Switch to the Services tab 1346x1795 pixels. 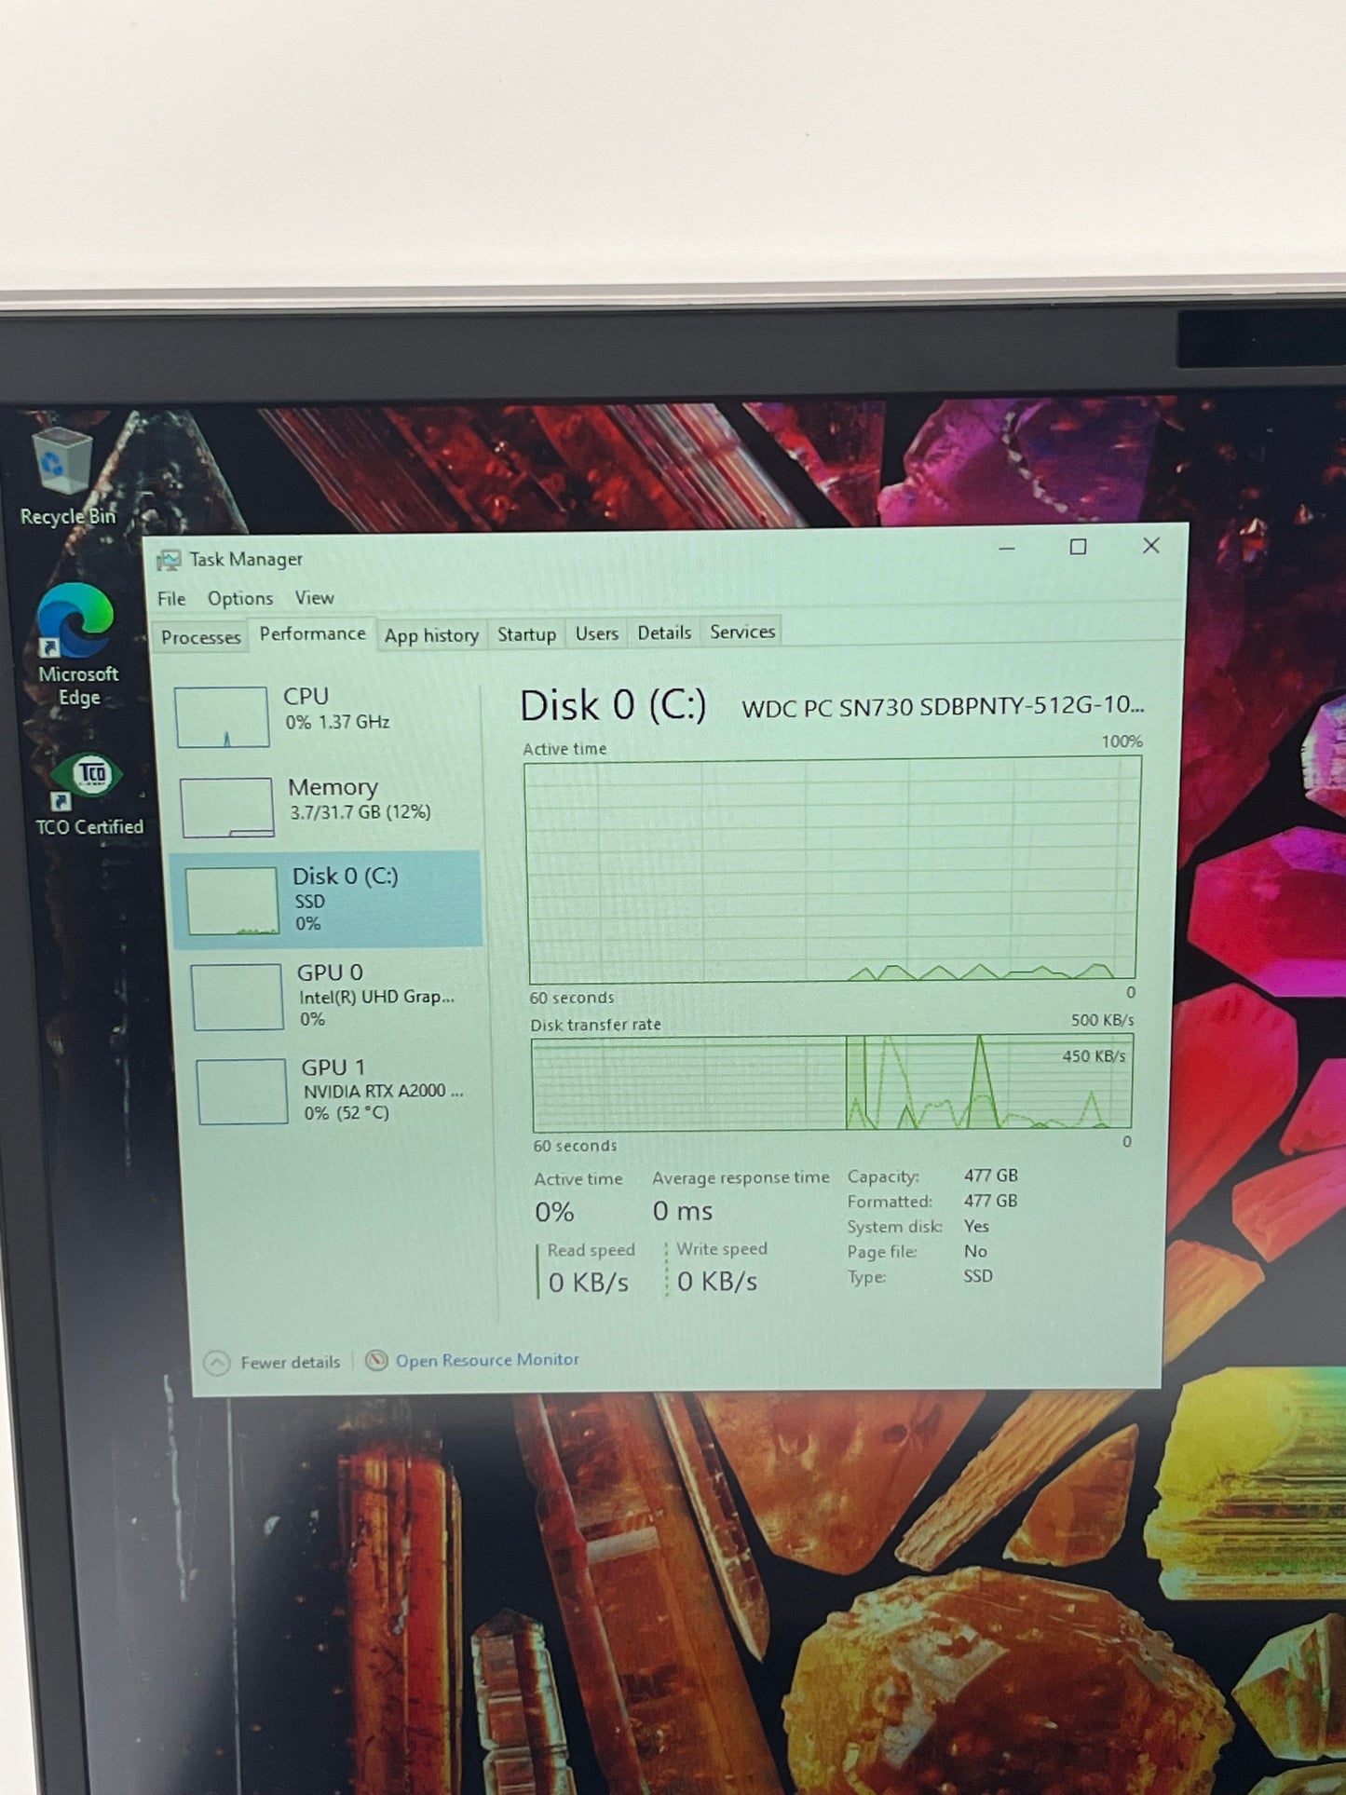pyautogui.click(x=742, y=632)
